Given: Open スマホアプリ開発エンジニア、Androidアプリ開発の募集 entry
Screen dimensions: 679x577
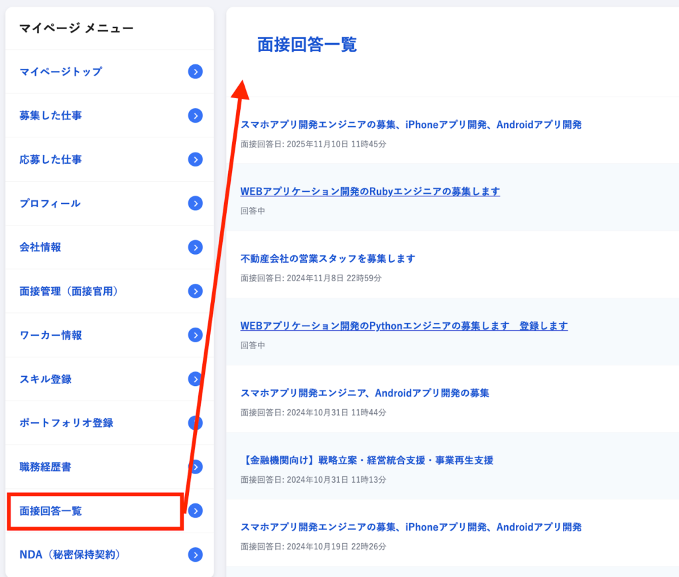Looking at the screenshot, I should (x=365, y=393).
